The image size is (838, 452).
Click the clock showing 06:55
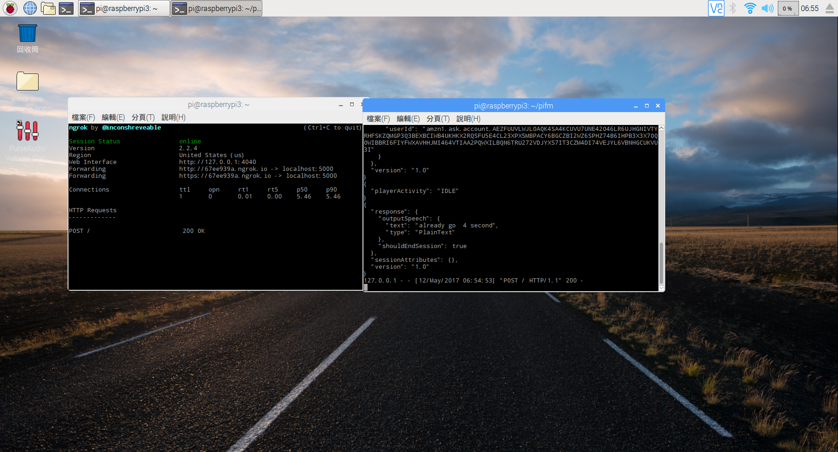810,8
